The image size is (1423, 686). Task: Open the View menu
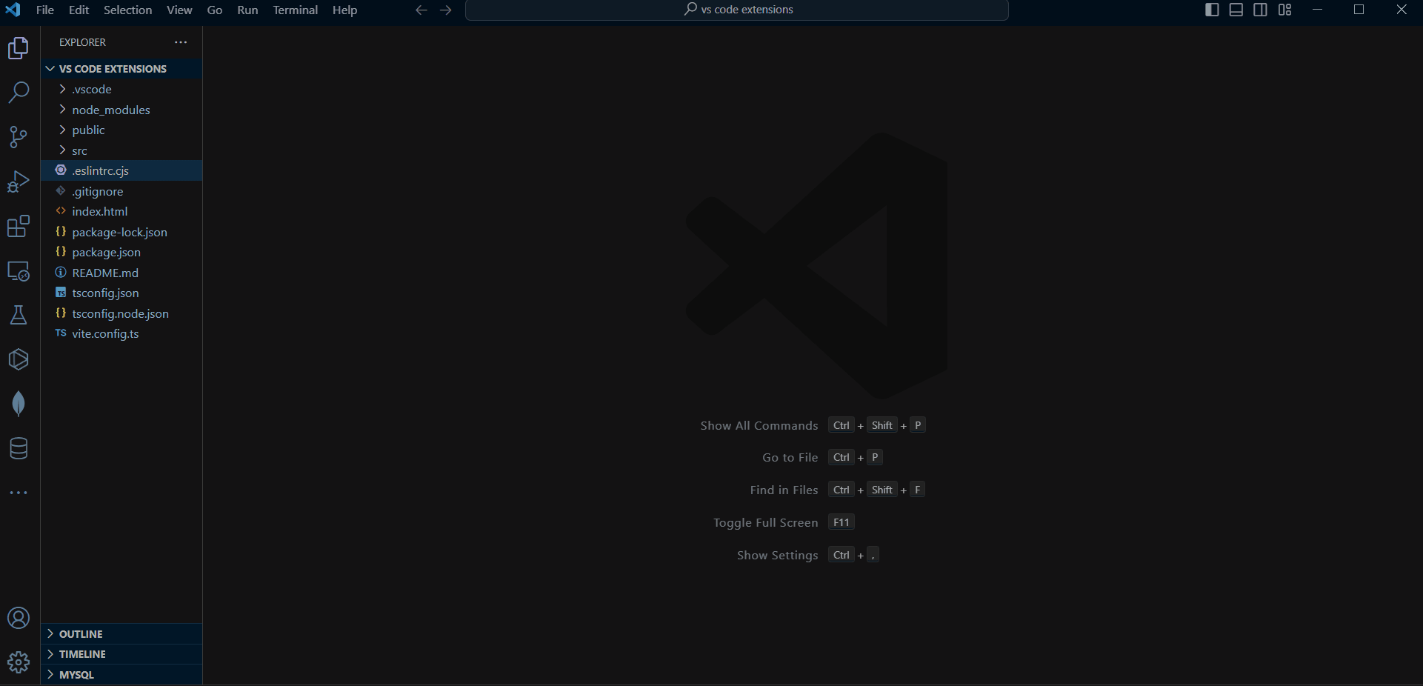click(x=179, y=10)
